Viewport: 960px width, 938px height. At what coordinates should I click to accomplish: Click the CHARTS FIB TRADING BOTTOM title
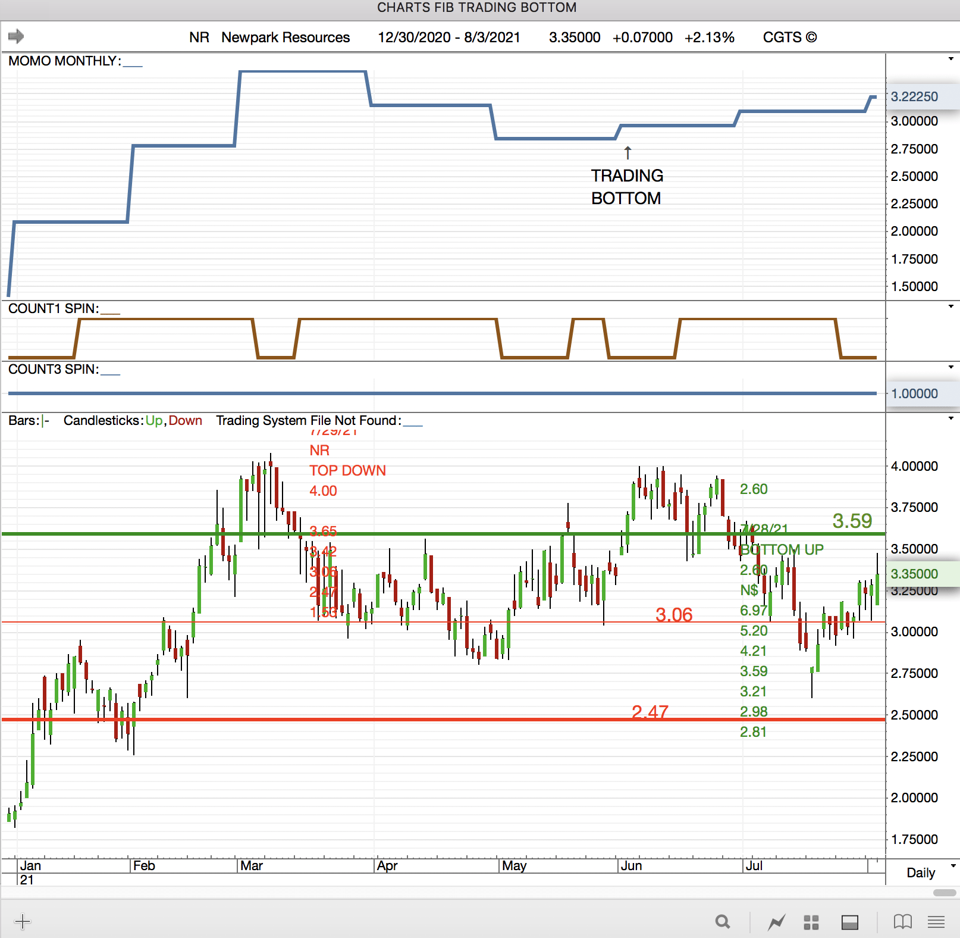477,8
